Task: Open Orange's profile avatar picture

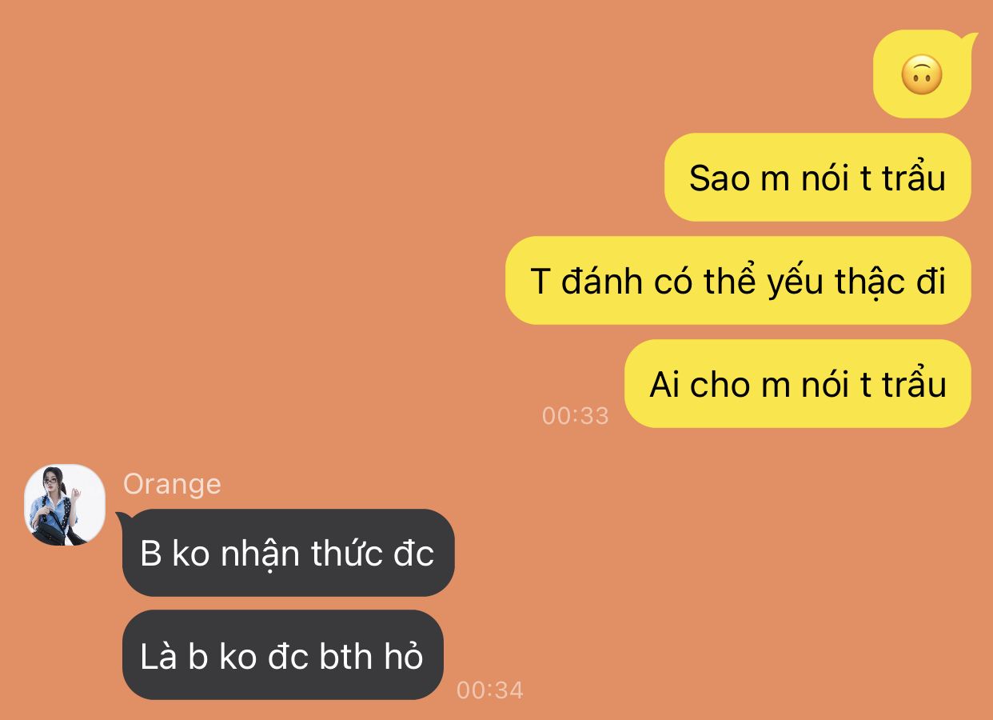Action: click(x=65, y=505)
